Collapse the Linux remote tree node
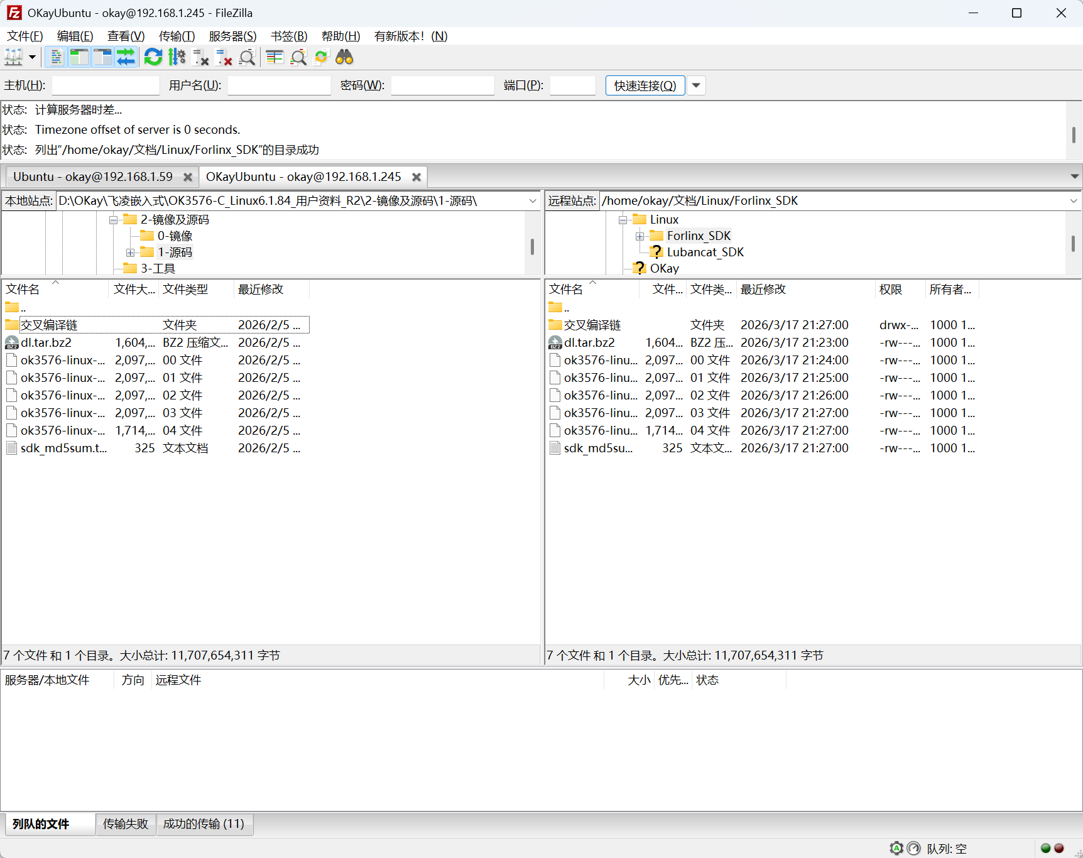The height and width of the screenshot is (858, 1083). [623, 220]
